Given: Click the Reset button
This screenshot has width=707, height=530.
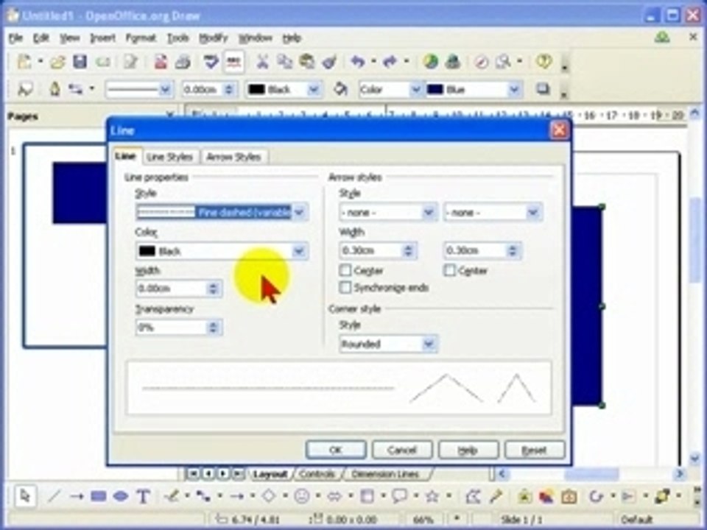Looking at the screenshot, I should pyautogui.click(x=535, y=450).
